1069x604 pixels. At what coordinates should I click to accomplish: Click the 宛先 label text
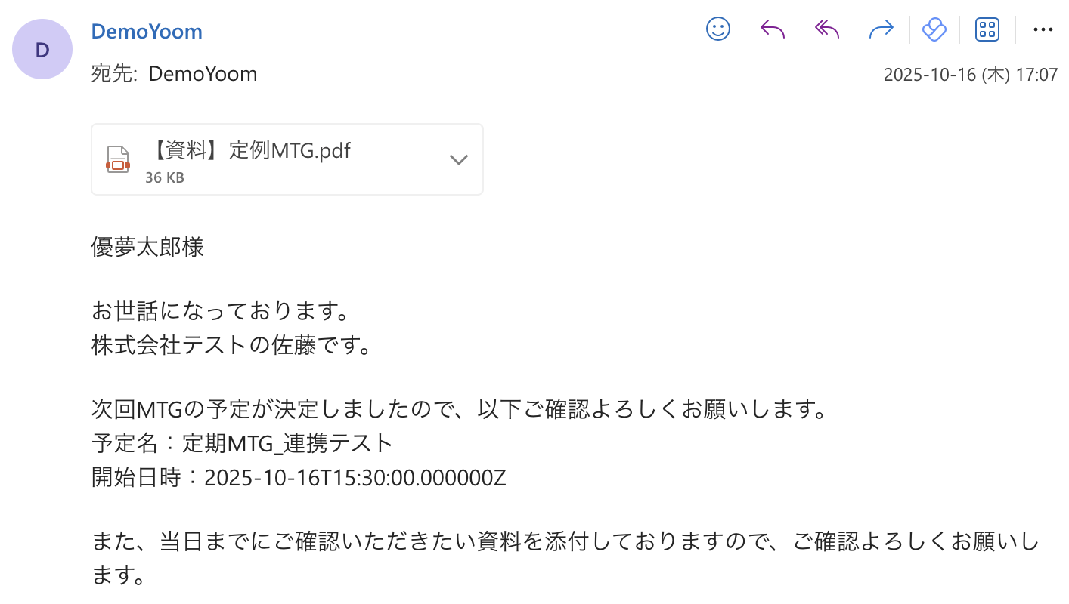[113, 74]
